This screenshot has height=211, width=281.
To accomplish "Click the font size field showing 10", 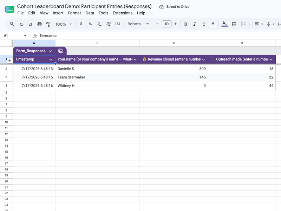I will pos(166,24).
